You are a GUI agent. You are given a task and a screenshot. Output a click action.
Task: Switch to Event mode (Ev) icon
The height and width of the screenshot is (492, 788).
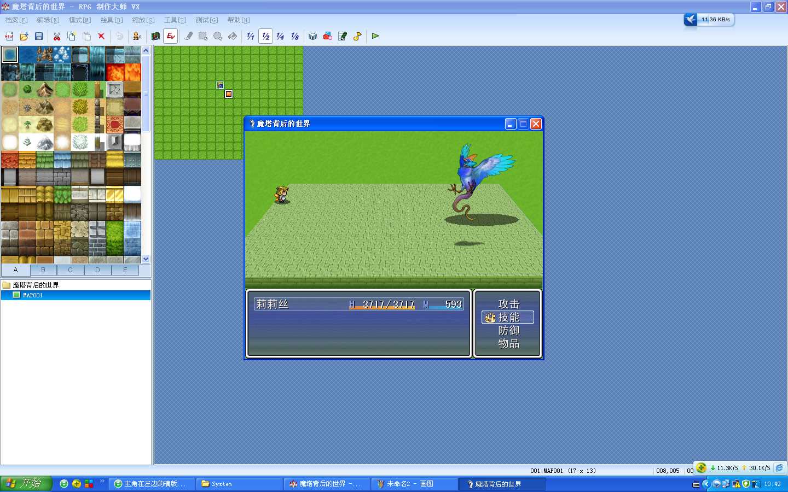coord(171,36)
